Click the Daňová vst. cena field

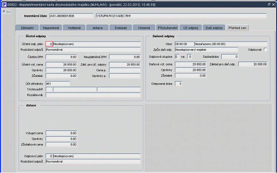pyautogui.click(x=190, y=64)
